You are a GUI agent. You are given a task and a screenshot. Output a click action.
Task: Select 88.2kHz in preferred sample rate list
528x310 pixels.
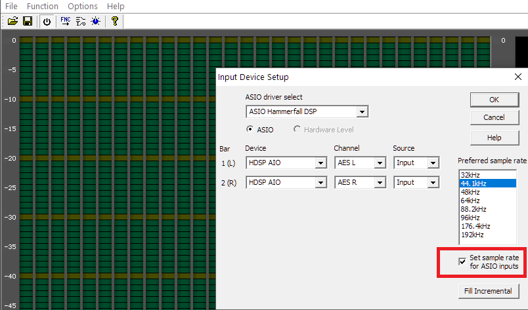[x=487, y=209]
